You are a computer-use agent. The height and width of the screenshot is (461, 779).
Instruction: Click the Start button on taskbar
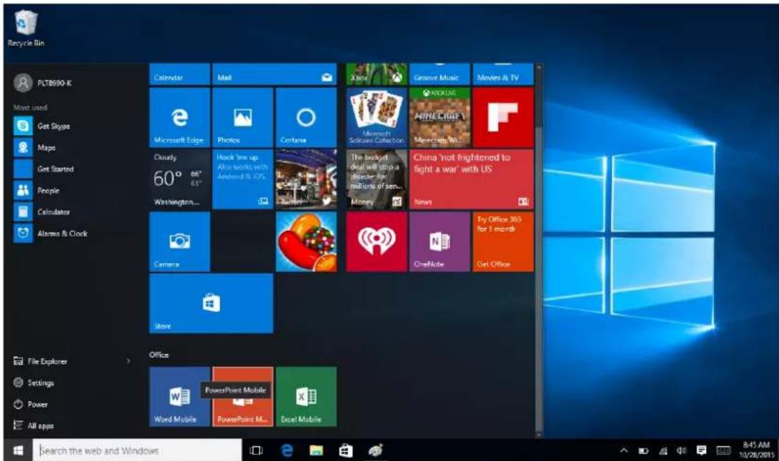coord(19,450)
